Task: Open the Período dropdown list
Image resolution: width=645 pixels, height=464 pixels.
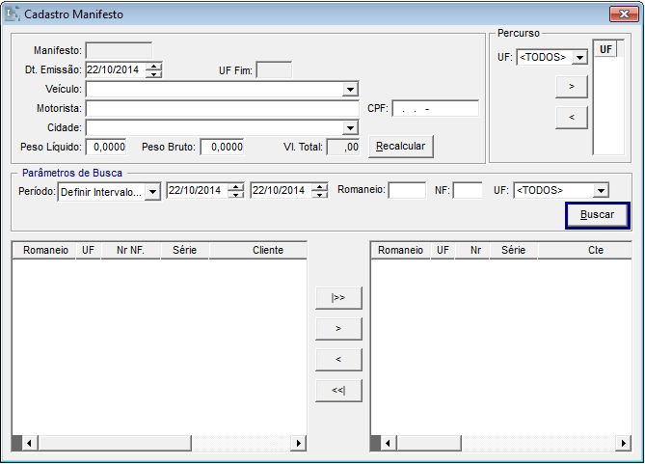Action: (152, 191)
